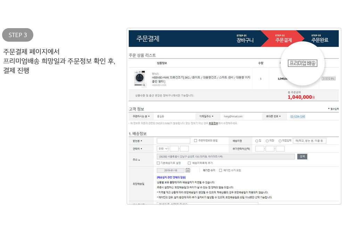Focus last digits field of 연락처

pos(184,149)
